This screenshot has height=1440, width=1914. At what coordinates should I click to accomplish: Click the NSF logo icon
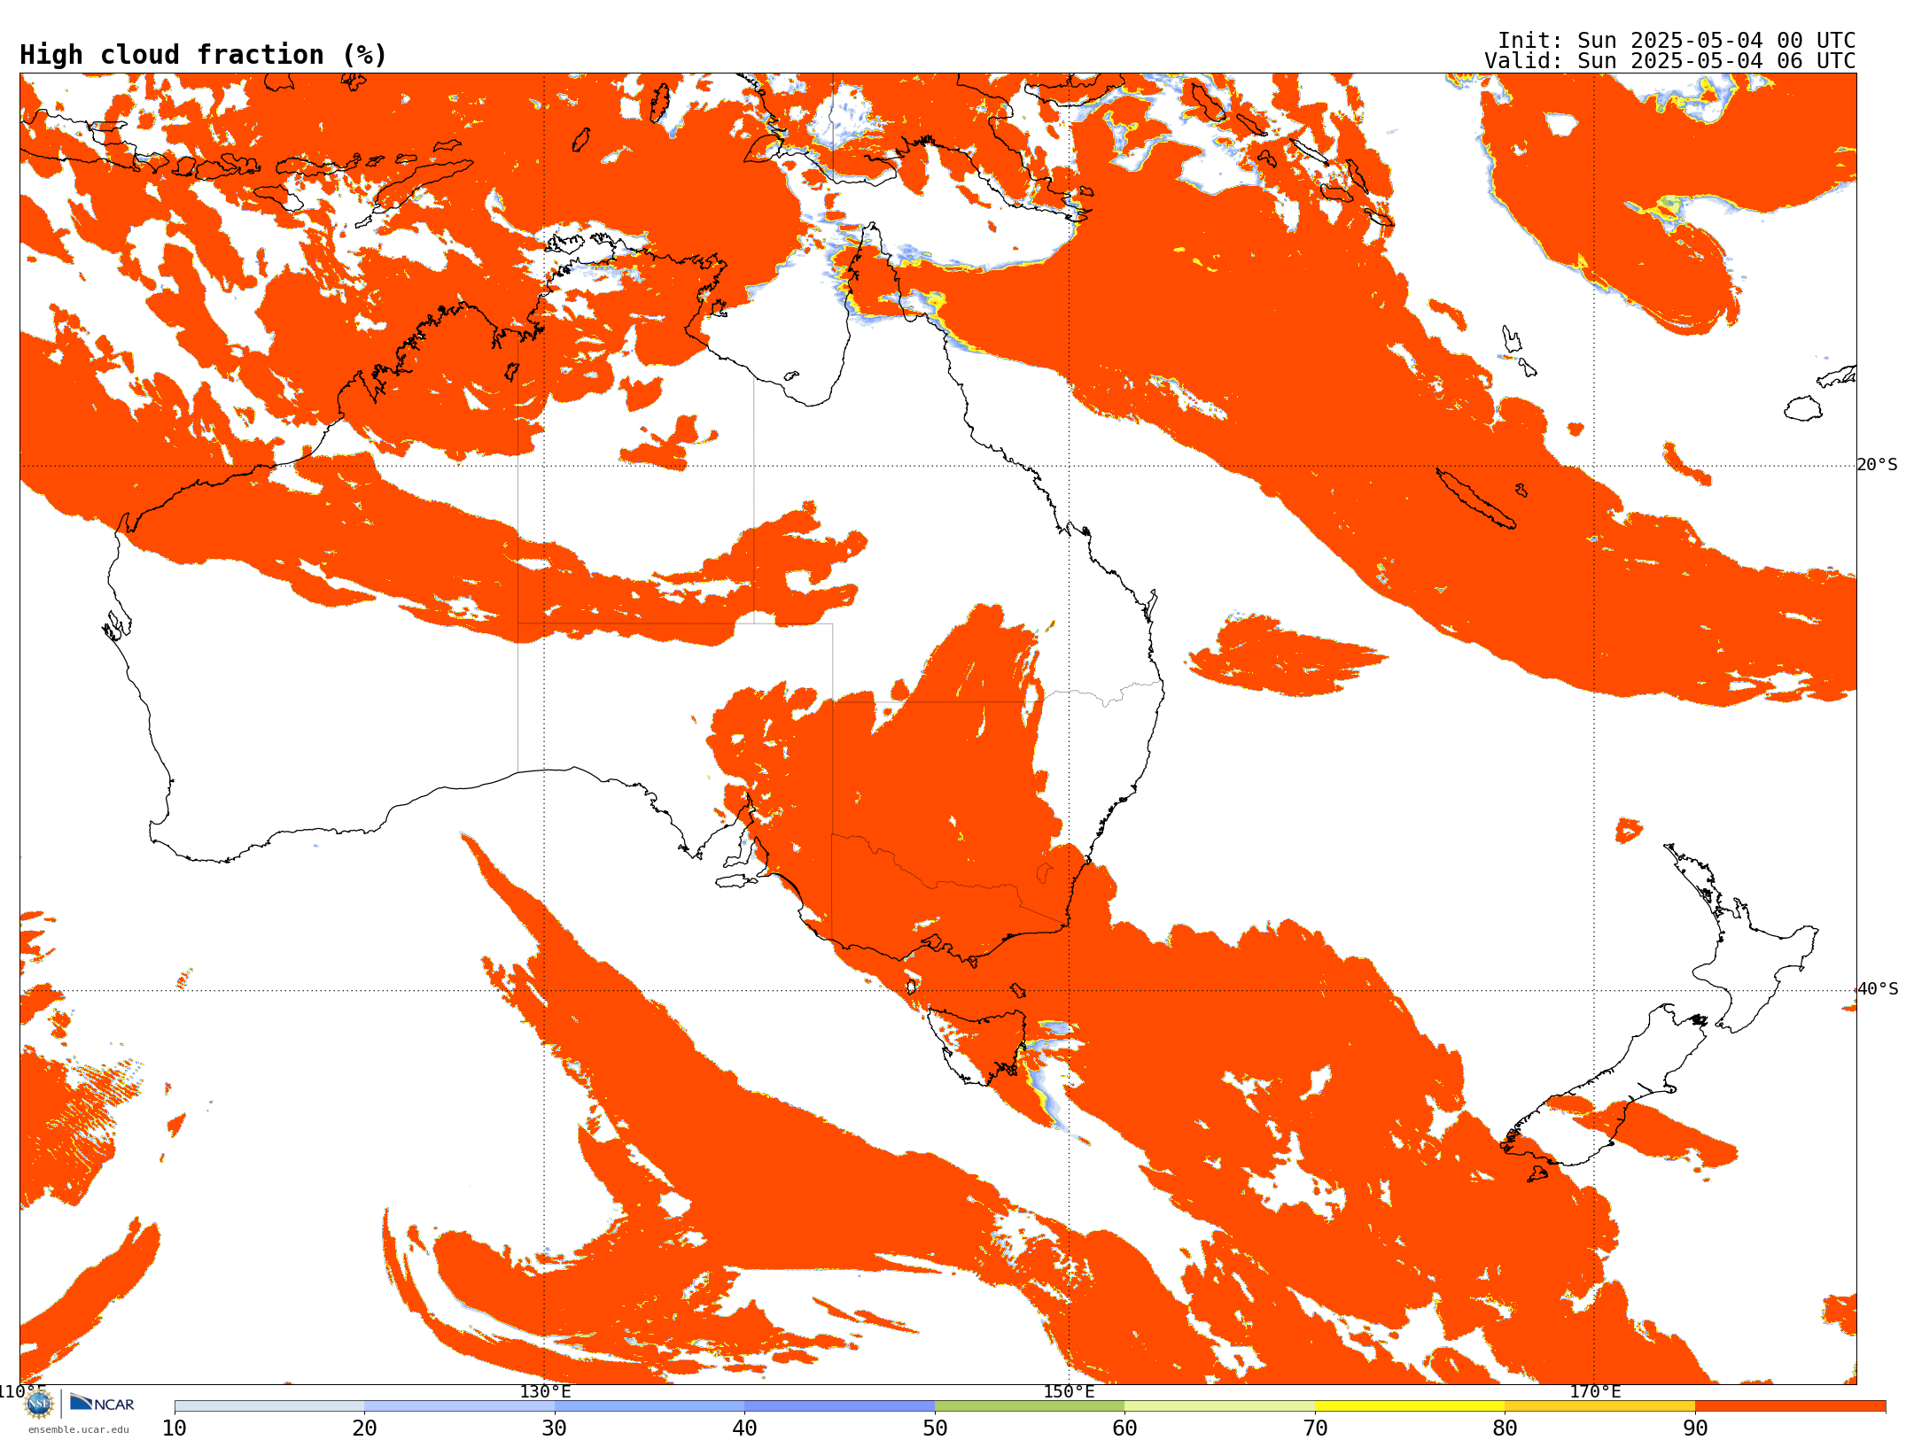click(x=39, y=1404)
